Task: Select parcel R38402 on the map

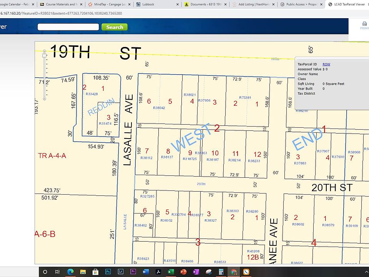Action: coord(141,225)
